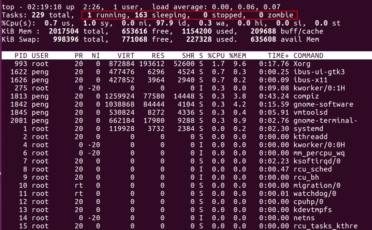Click the %CPU column header

coord(216,56)
